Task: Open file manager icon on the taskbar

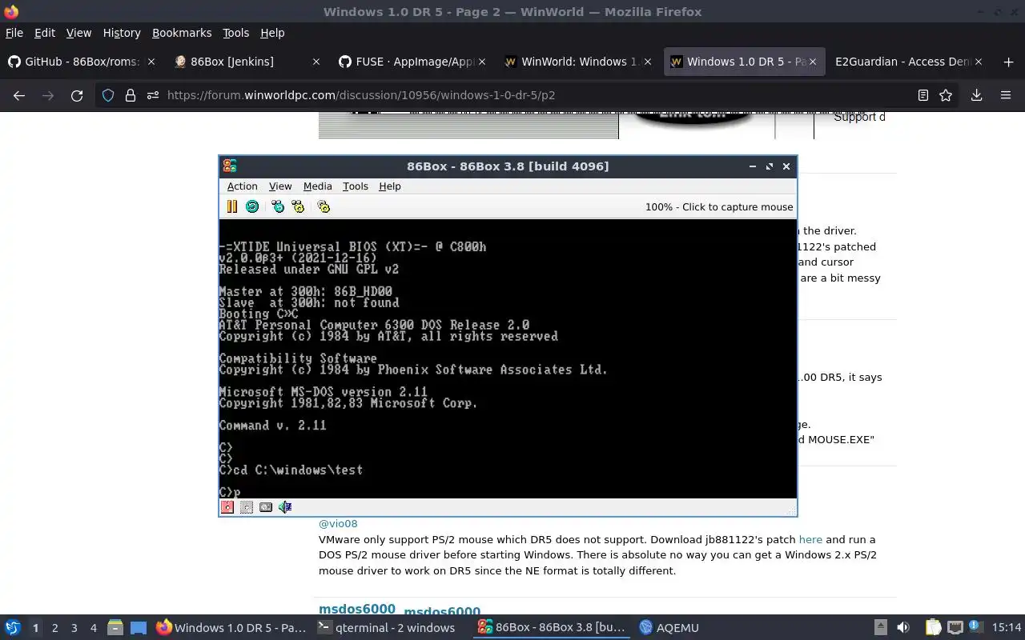Action: pos(115,628)
